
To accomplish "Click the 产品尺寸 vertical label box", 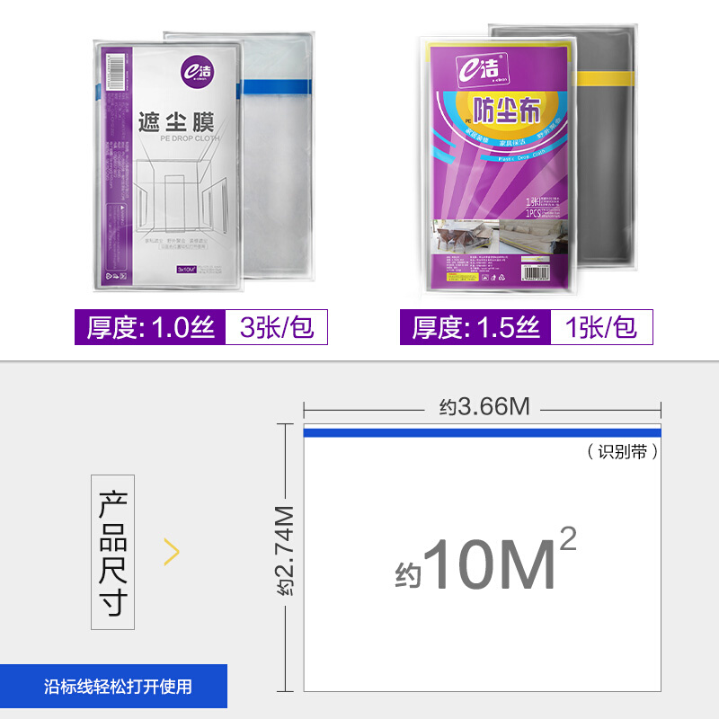I will pyautogui.click(x=113, y=552).
